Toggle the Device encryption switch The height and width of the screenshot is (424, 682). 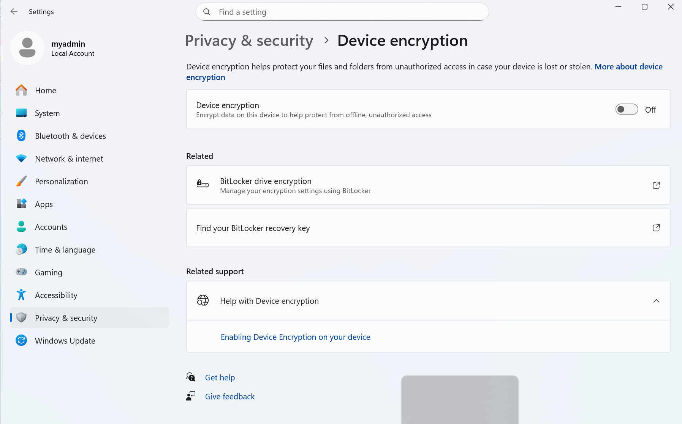[x=627, y=110]
